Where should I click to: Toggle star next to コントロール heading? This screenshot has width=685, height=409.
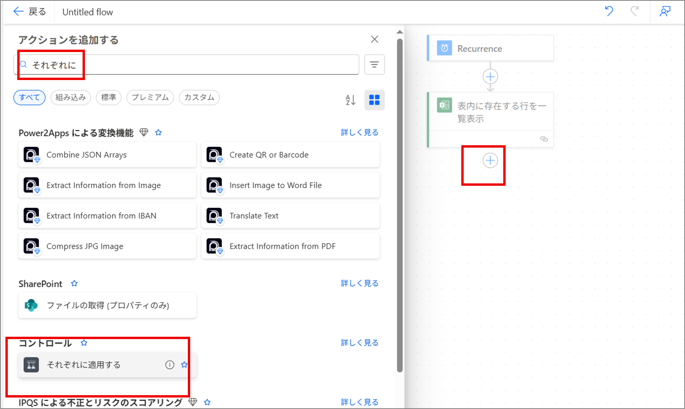click(x=84, y=343)
